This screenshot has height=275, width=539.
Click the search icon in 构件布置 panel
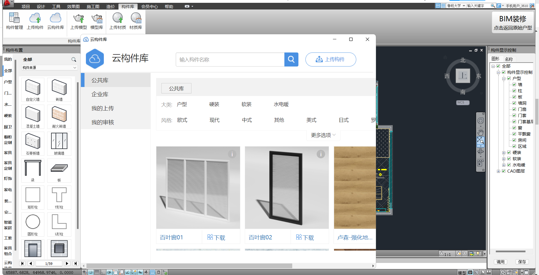coord(74,59)
